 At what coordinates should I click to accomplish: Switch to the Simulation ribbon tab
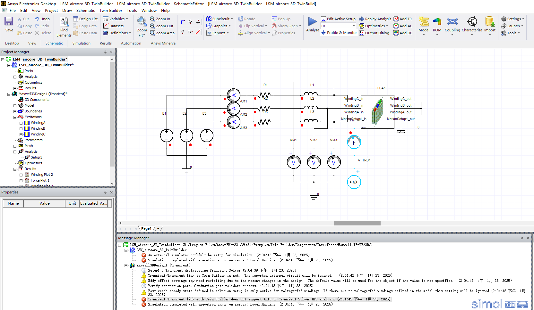pyautogui.click(x=81, y=43)
